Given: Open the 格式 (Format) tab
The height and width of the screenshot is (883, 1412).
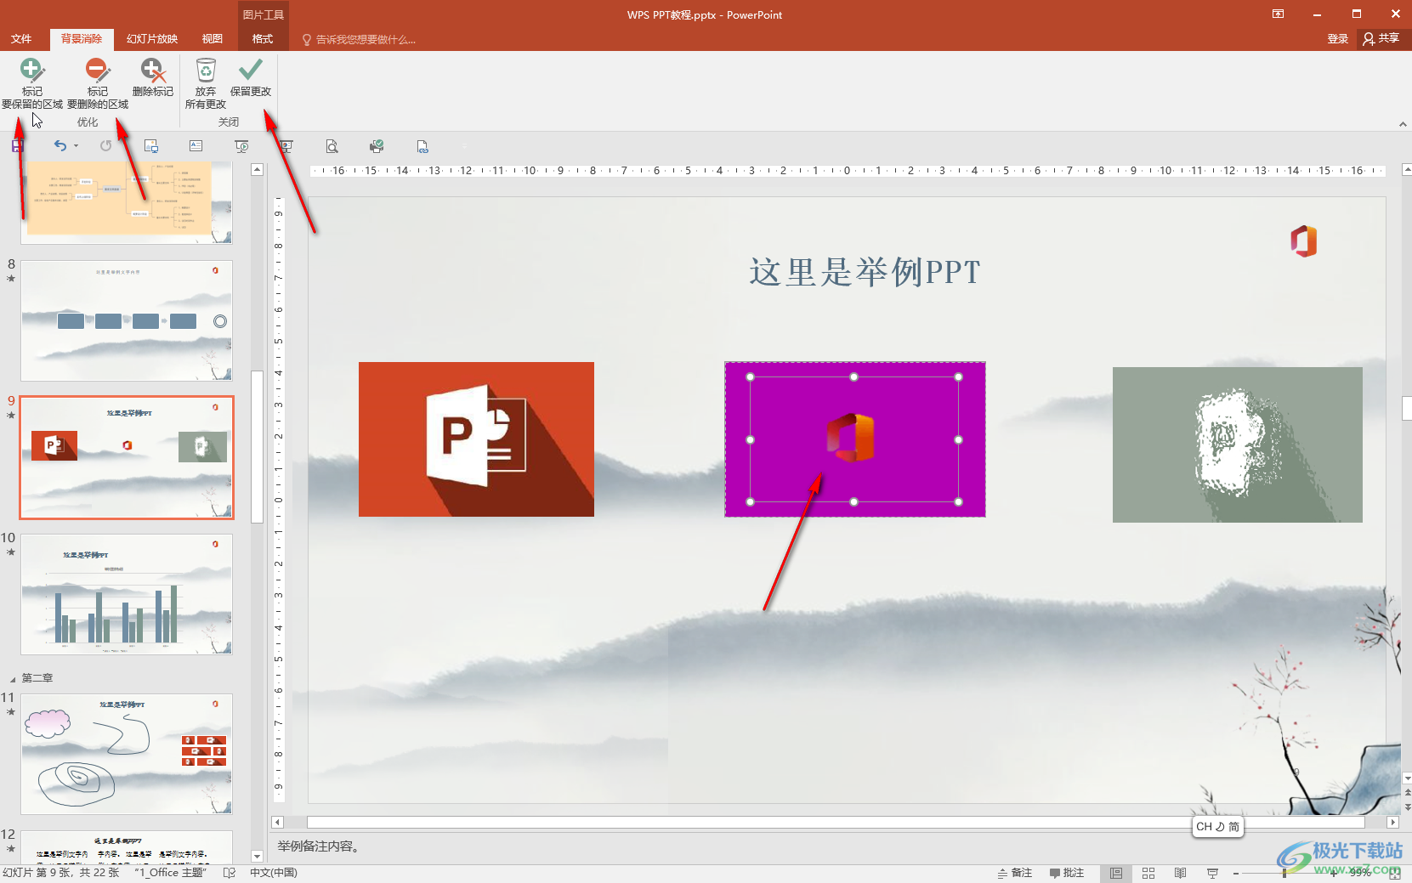Looking at the screenshot, I should point(263,39).
